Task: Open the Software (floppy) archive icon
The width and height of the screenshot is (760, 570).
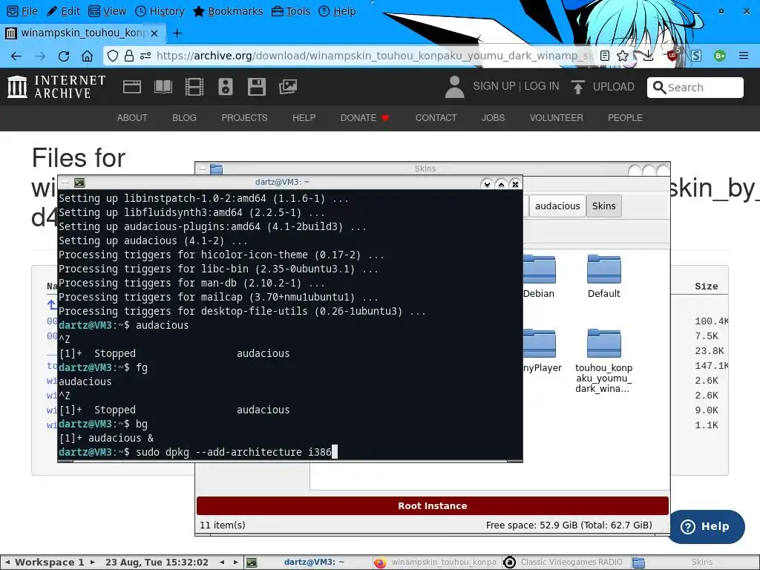Action: (256, 87)
